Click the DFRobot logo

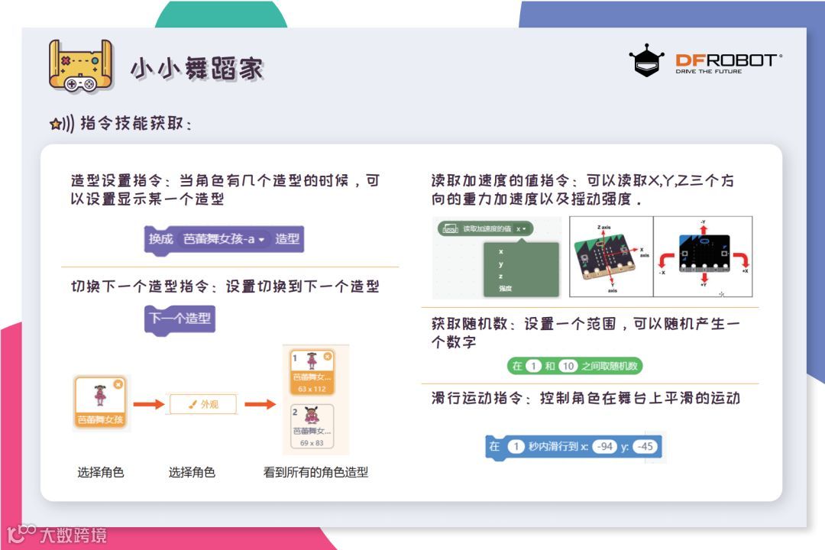705,60
